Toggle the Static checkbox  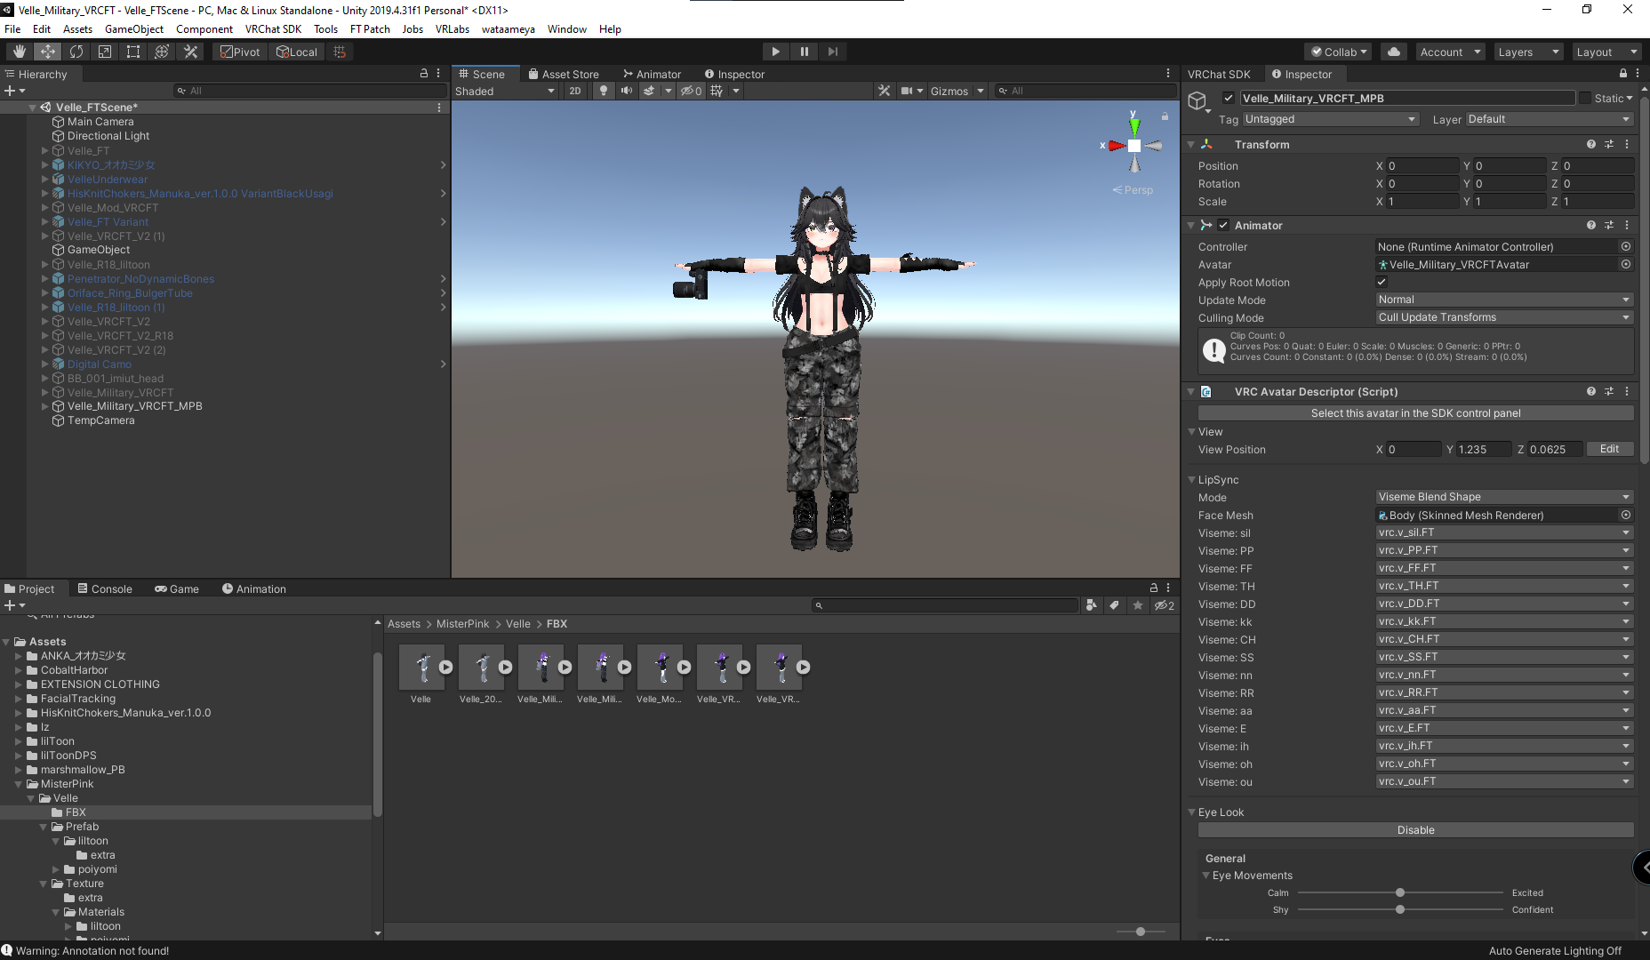click(x=1585, y=98)
